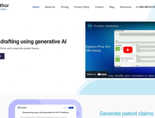Open the Blog navigation link
The image size is (155, 118).
112,7
